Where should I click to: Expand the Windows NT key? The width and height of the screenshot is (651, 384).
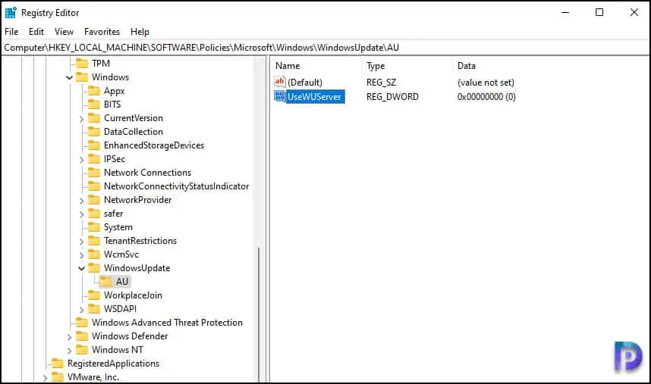(x=69, y=351)
